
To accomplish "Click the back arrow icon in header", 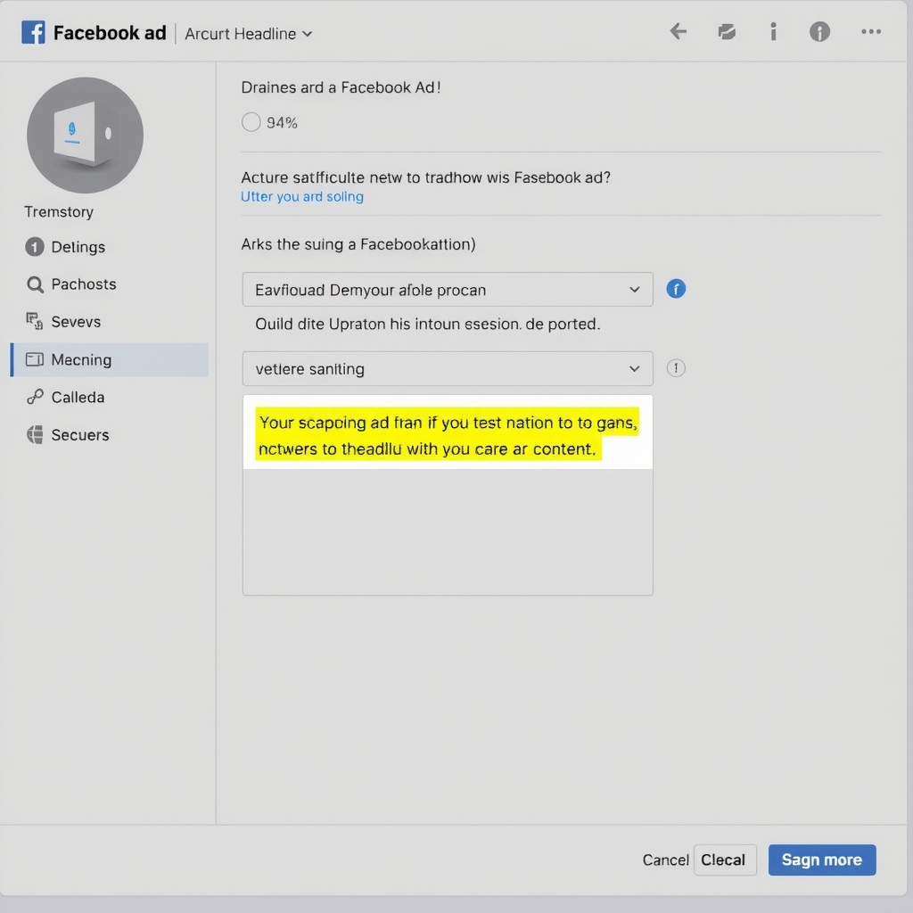I will tap(679, 31).
